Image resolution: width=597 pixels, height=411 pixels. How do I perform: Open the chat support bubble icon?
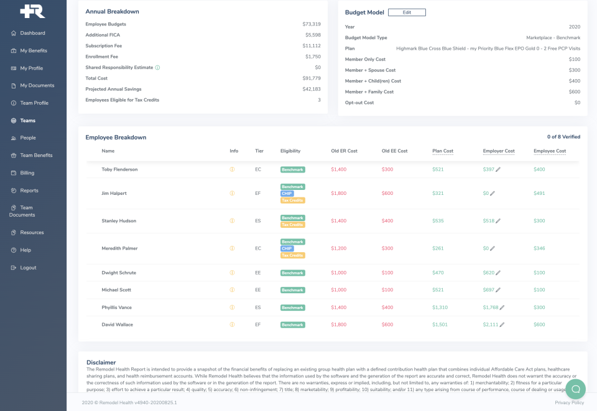pos(575,389)
